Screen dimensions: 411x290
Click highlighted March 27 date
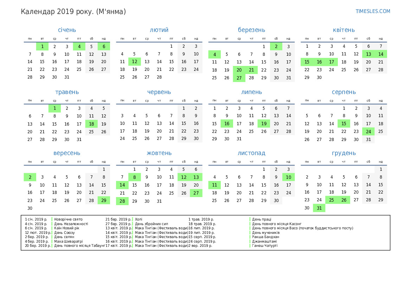coord(239,78)
